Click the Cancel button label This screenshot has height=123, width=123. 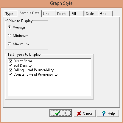tap(88, 113)
